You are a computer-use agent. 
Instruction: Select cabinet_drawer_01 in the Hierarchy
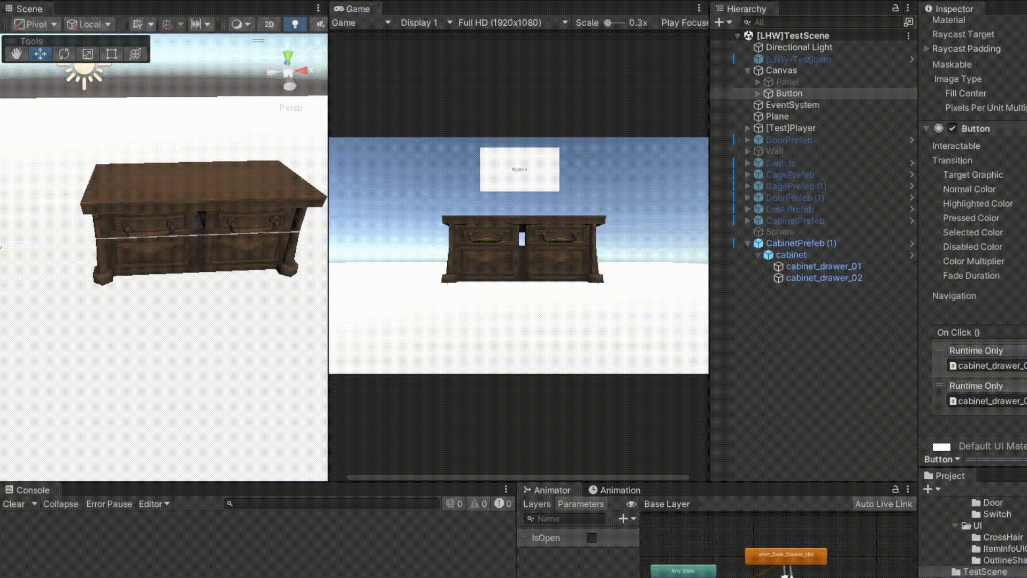click(x=823, y=267)
